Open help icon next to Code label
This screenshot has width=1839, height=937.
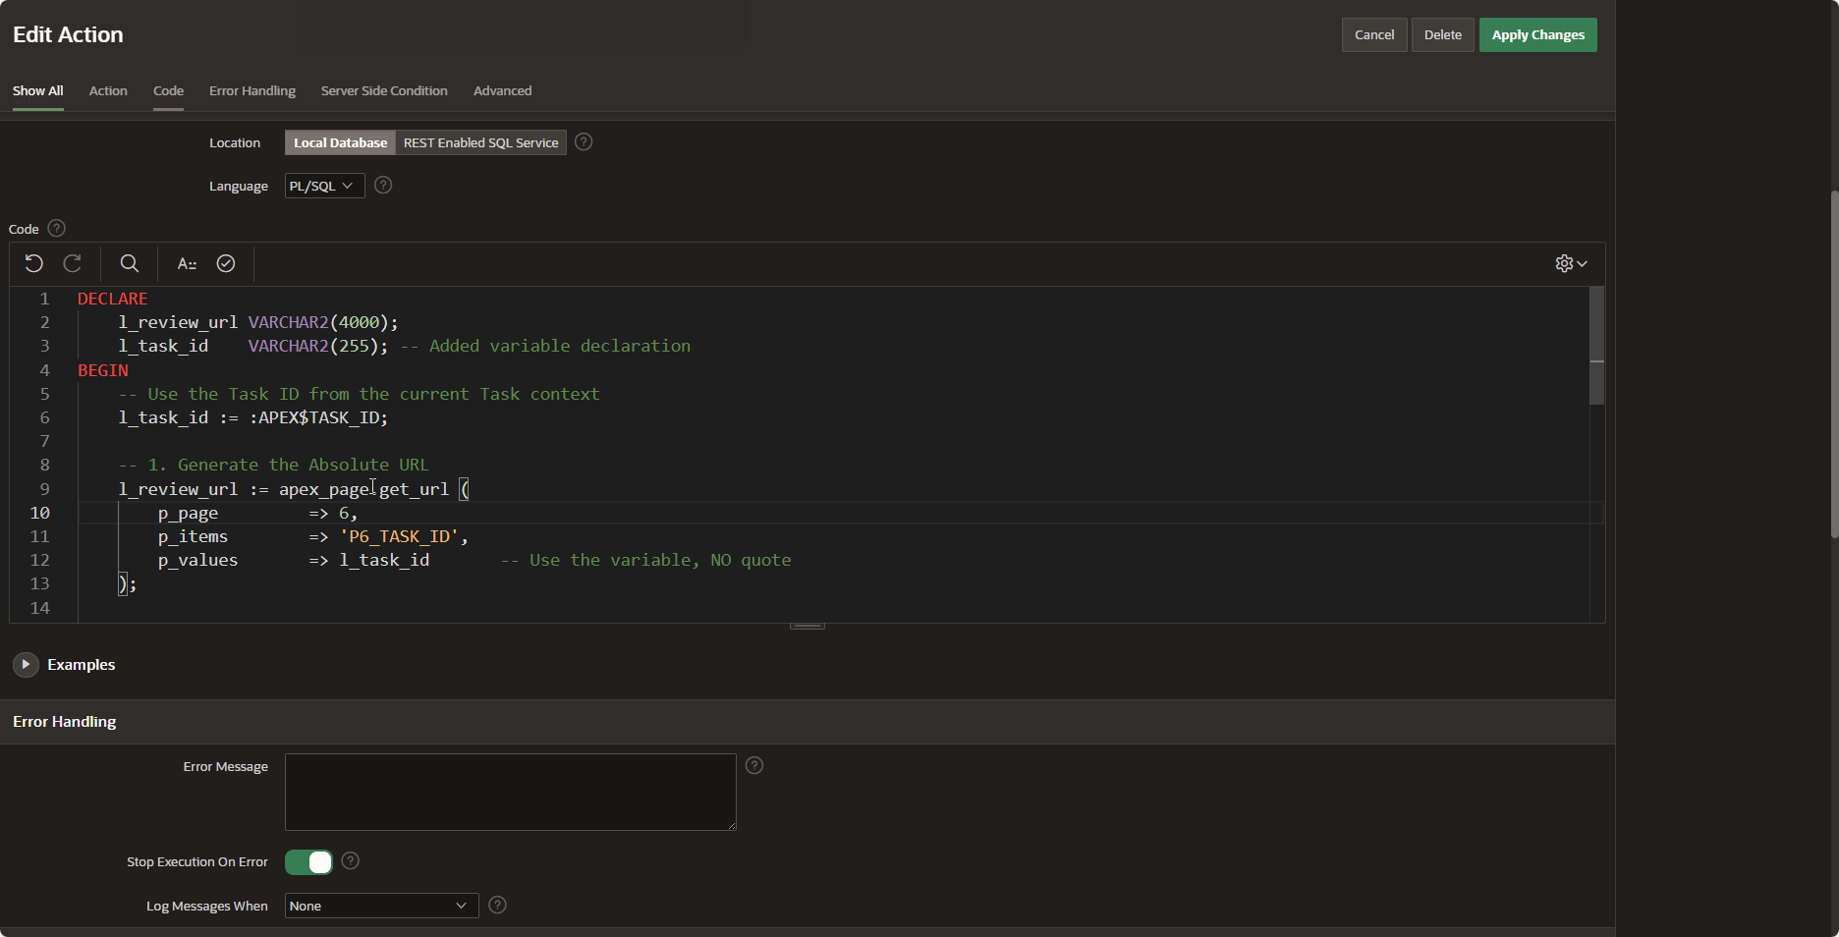point(57,229)
